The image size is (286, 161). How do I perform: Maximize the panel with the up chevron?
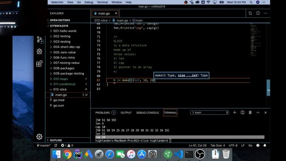(x=258, y=112)
